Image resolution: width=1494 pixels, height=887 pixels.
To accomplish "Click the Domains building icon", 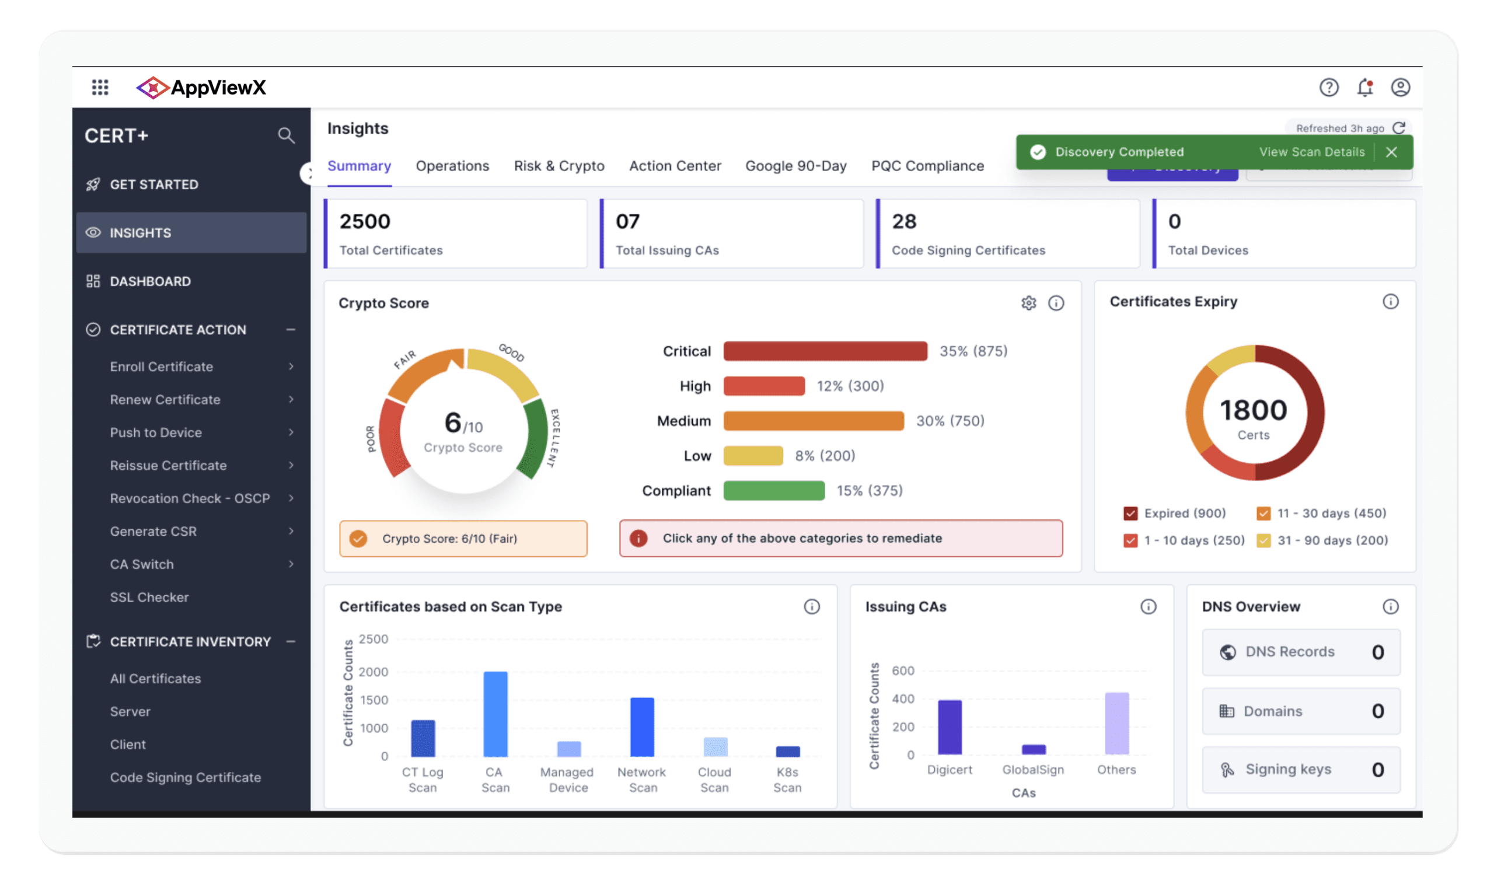I will 1226,711.
